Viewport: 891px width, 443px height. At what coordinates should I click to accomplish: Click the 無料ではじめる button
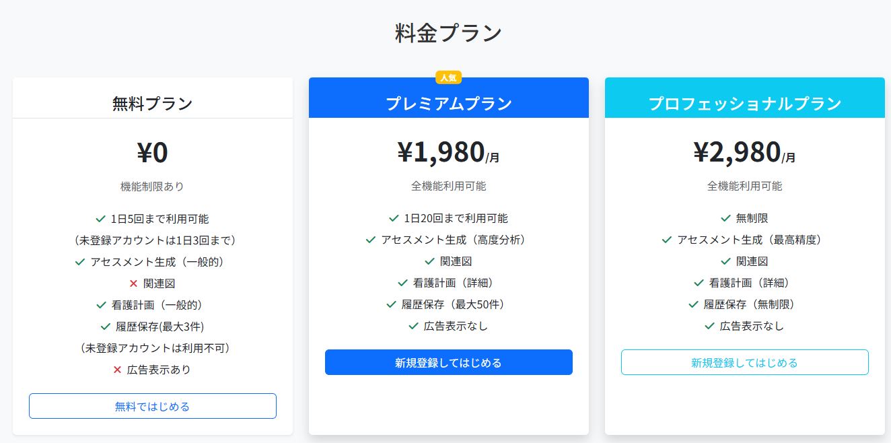152,406
